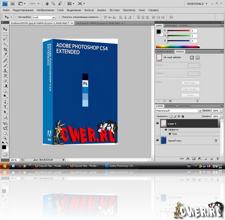Open the ESSENTIALS workspace dropdown
Screen dimensions: 225x220
click(197, 4)
